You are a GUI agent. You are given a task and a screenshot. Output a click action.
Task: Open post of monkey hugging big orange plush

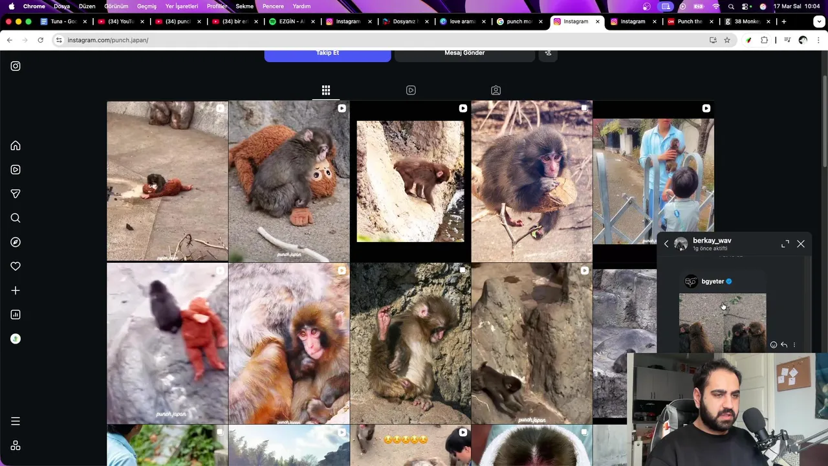[x=289, y=181]
